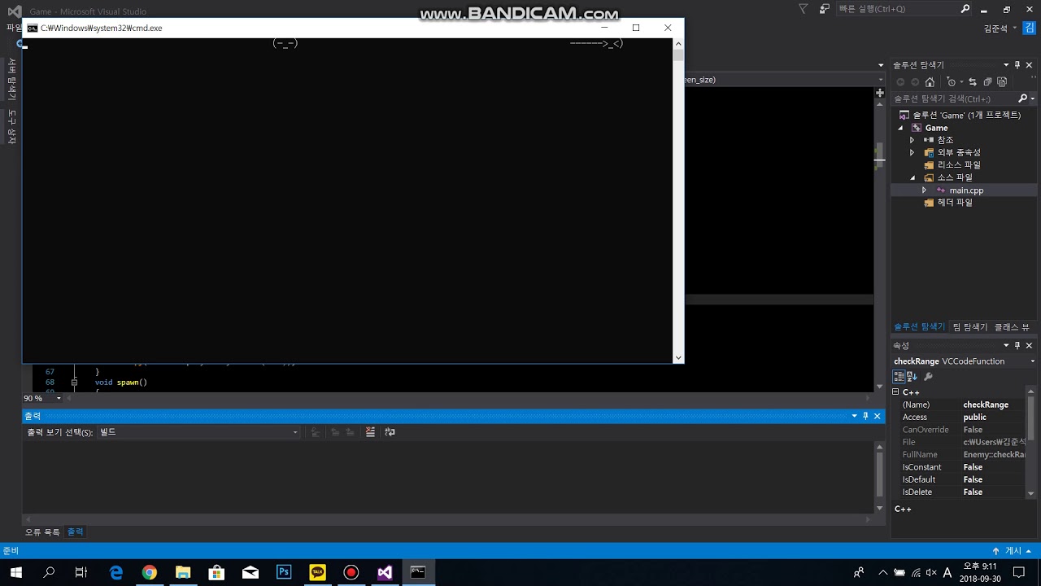The height and width of the screenshot is (586, 1041).
Task: Select the 리소스 파일 folder
Action: coord(959,165)
